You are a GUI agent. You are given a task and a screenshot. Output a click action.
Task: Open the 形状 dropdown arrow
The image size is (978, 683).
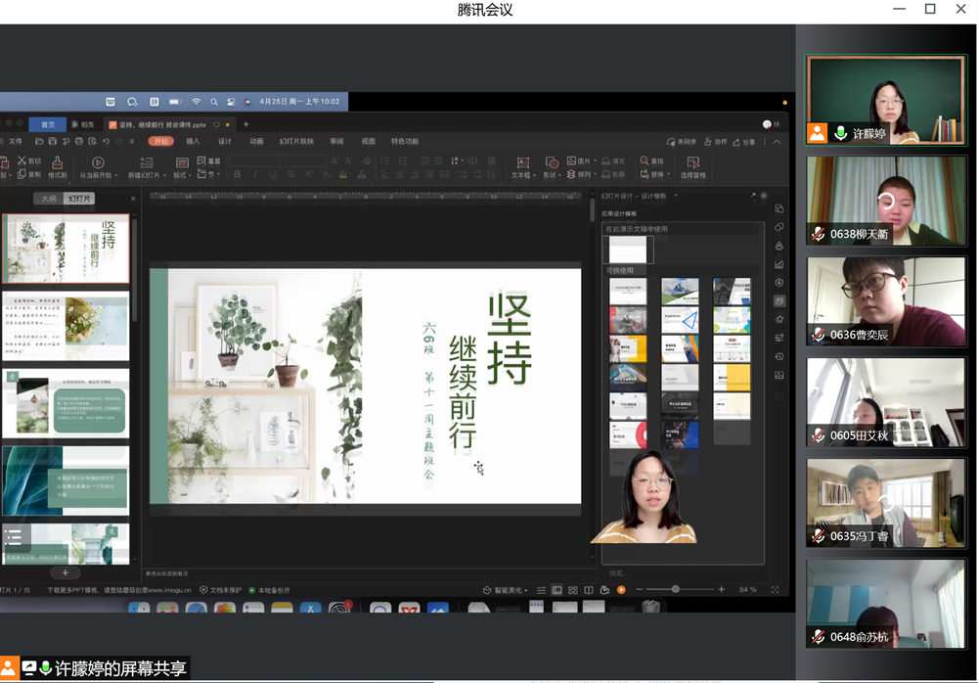[559, 176]
